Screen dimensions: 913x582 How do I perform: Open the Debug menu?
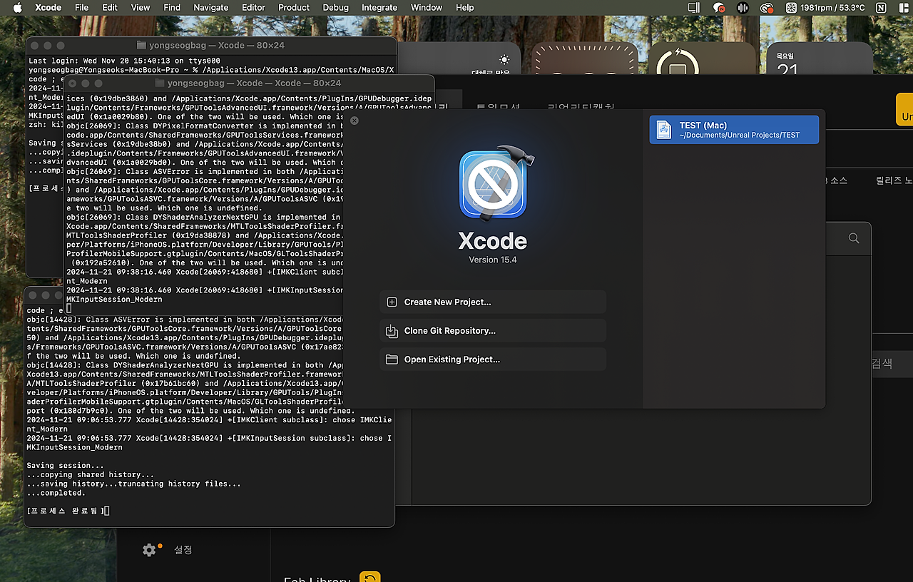coord(335,7)
